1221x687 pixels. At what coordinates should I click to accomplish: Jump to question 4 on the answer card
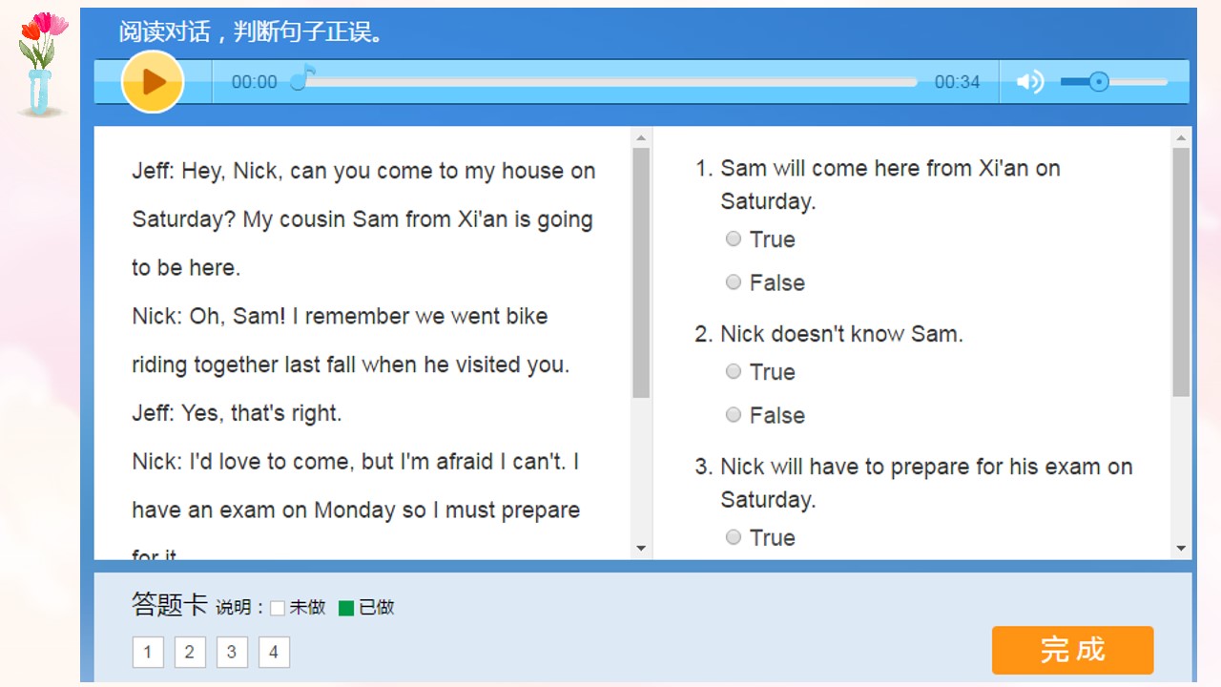coord(274,653)
